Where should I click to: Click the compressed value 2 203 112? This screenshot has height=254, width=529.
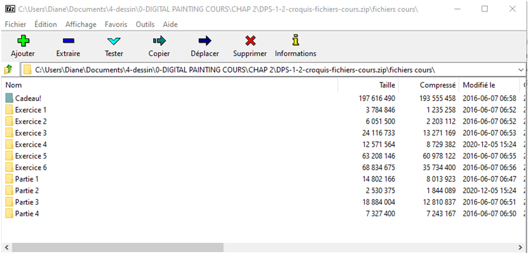[x=441, y=121]
